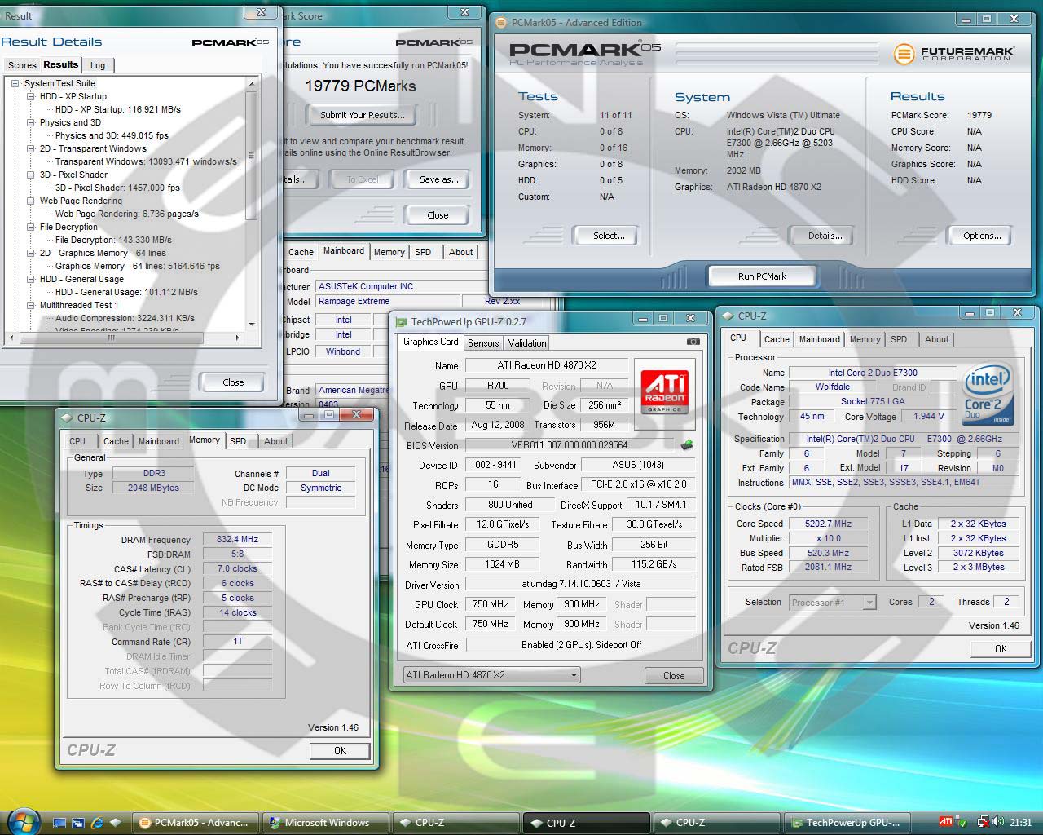The width and height of the screenshot is (1043, 835).
Task: Click Close button in GPU-Z
Action: (x=674, y=675)
